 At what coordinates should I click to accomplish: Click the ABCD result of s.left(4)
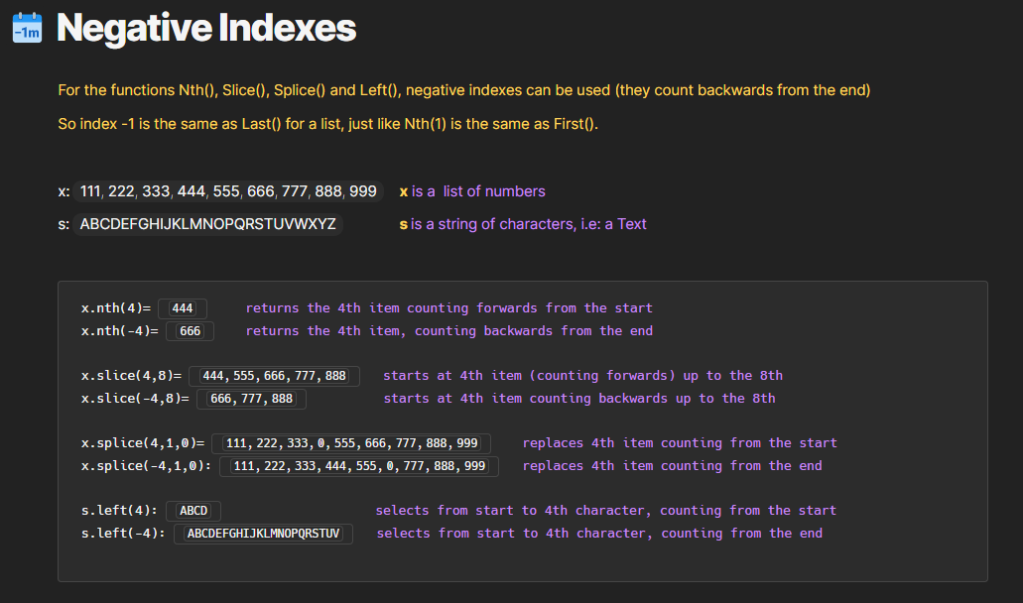(193, 511)
